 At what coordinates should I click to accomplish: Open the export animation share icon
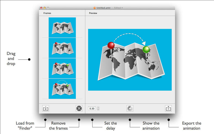168,108
